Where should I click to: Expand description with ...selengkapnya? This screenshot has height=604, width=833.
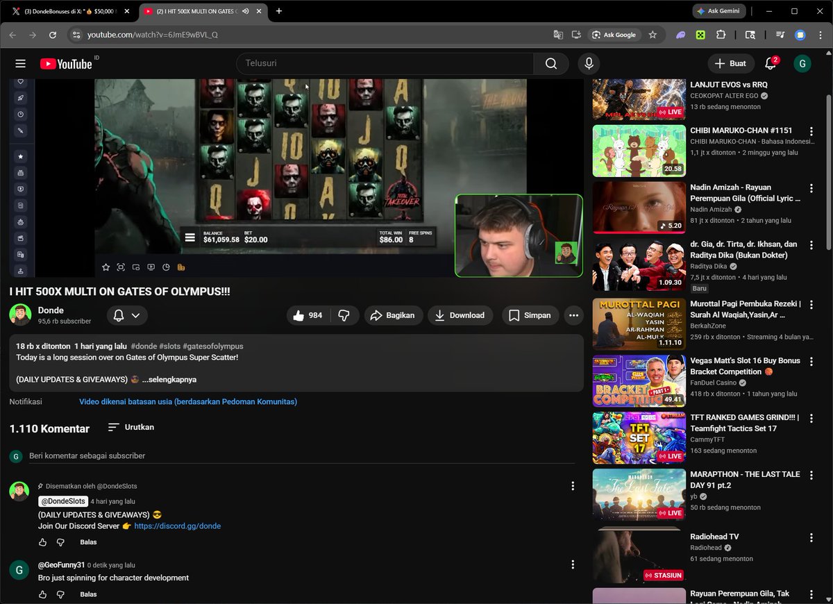[x=169, y=380]
